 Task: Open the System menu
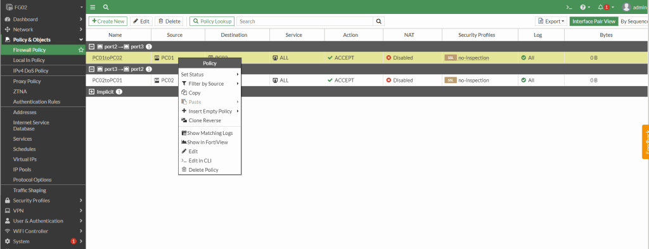coord(42,241)
